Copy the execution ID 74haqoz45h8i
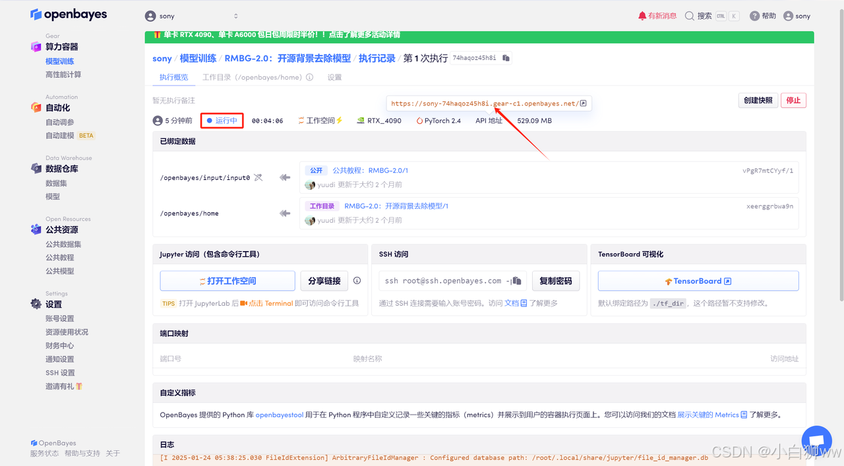 506,58
